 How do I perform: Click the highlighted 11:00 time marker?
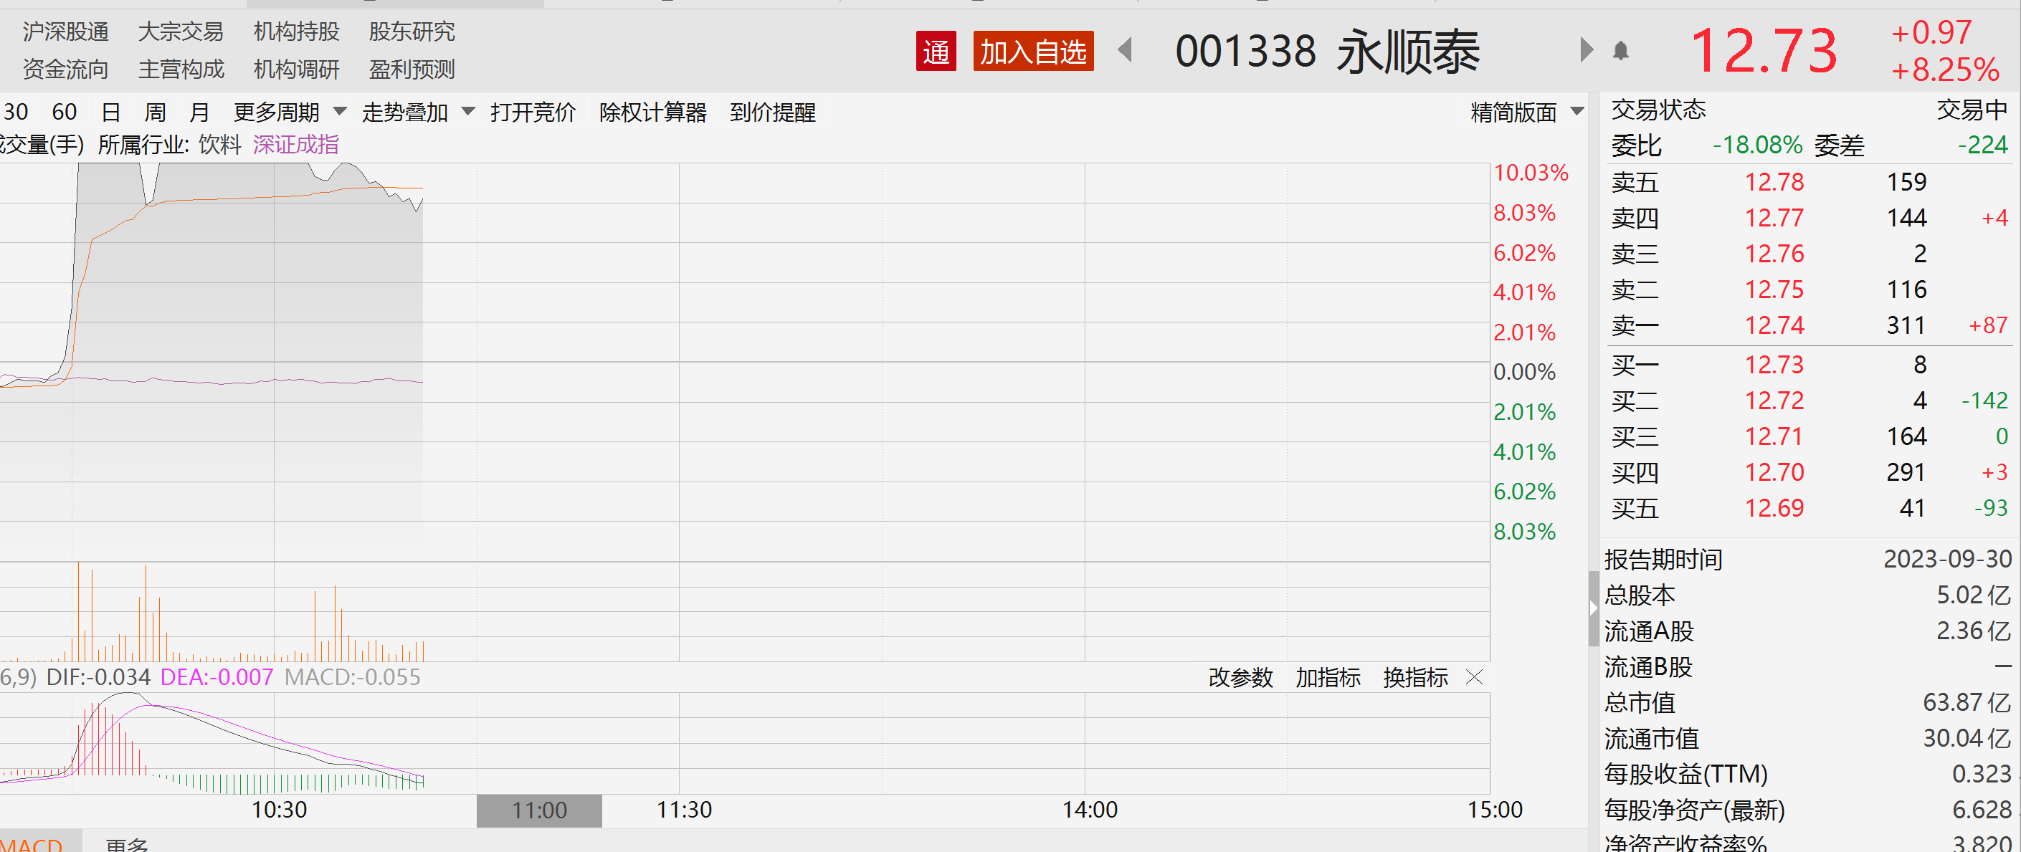click(x=539, y=810)
